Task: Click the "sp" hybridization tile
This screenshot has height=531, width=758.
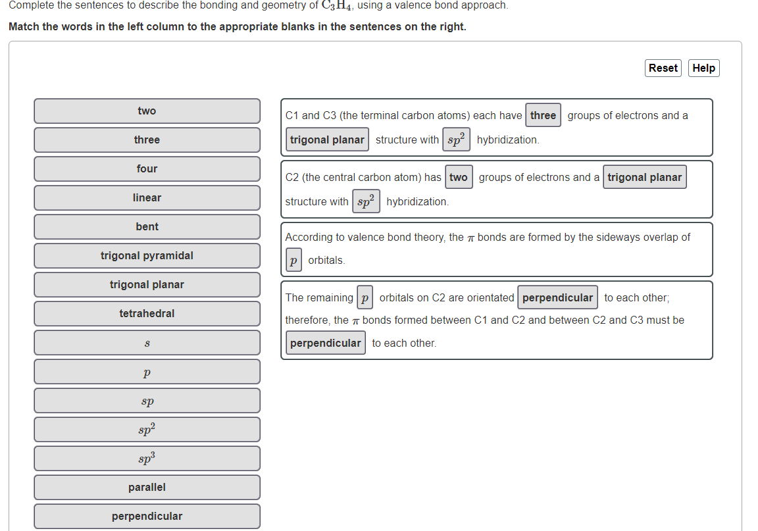Action: coord(147,400)
